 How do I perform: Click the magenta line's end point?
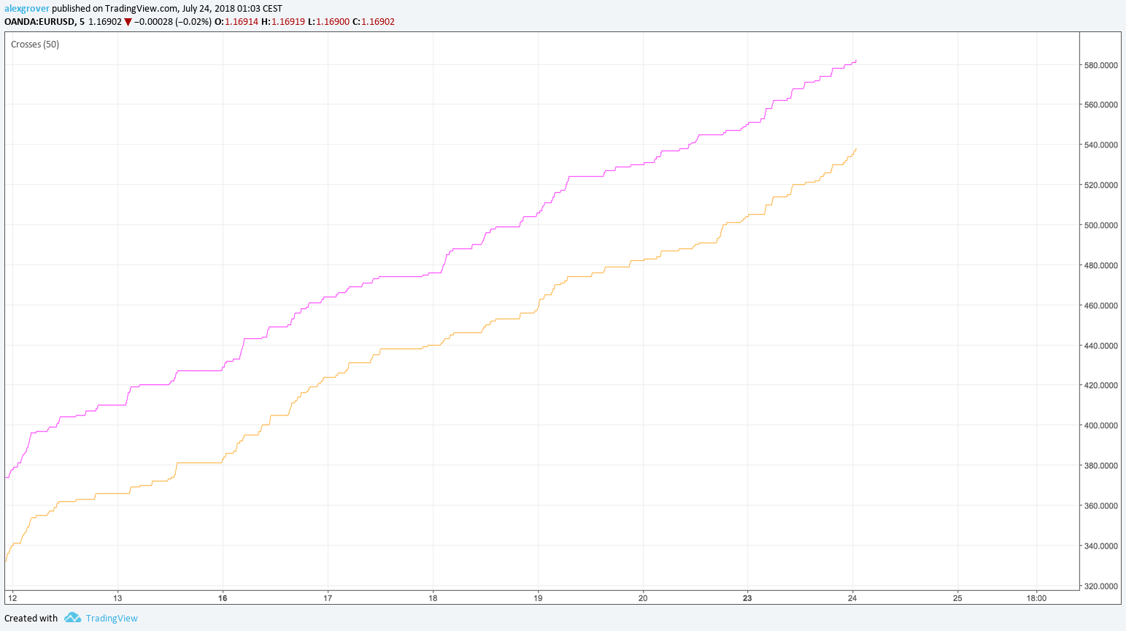click(x=855, y=61)
